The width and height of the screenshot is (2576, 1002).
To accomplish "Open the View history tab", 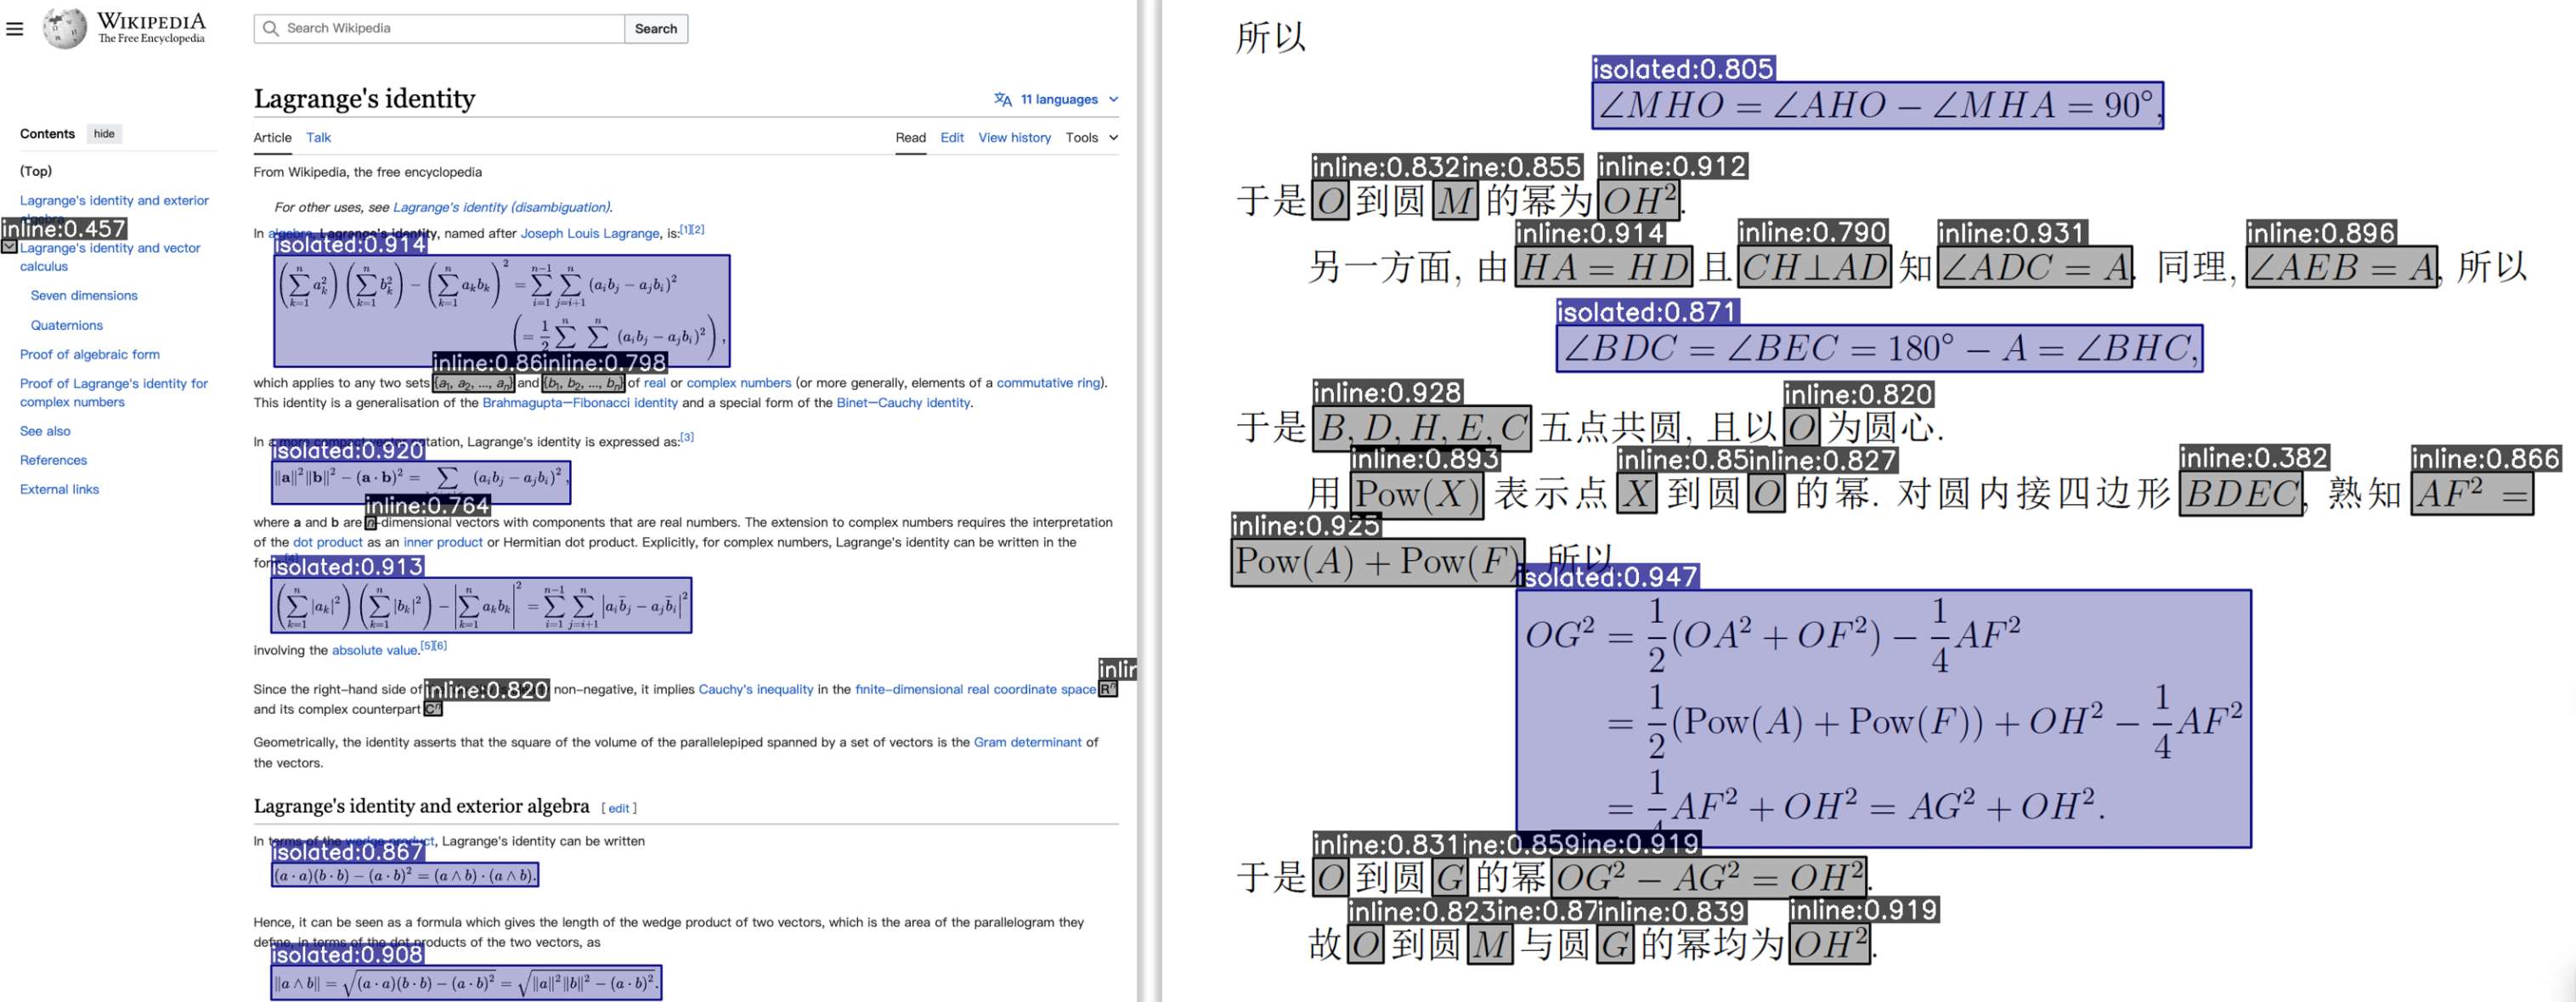I will (x=1014, y=138).
